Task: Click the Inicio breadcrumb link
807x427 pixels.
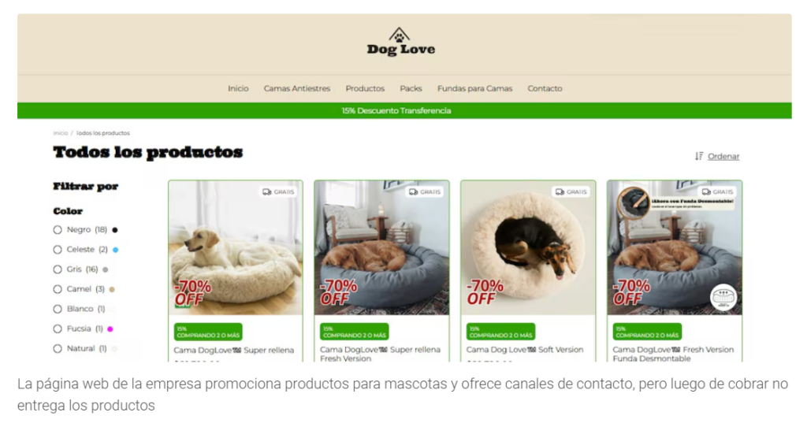Action: pyautogui.click(x=60, y=133)
